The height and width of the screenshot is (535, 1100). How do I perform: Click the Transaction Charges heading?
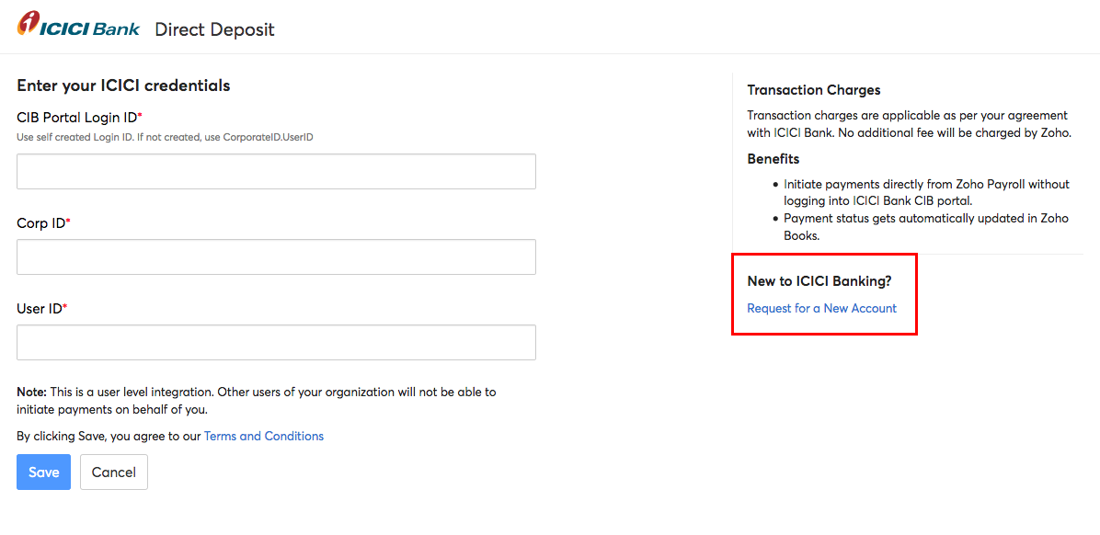814,90
